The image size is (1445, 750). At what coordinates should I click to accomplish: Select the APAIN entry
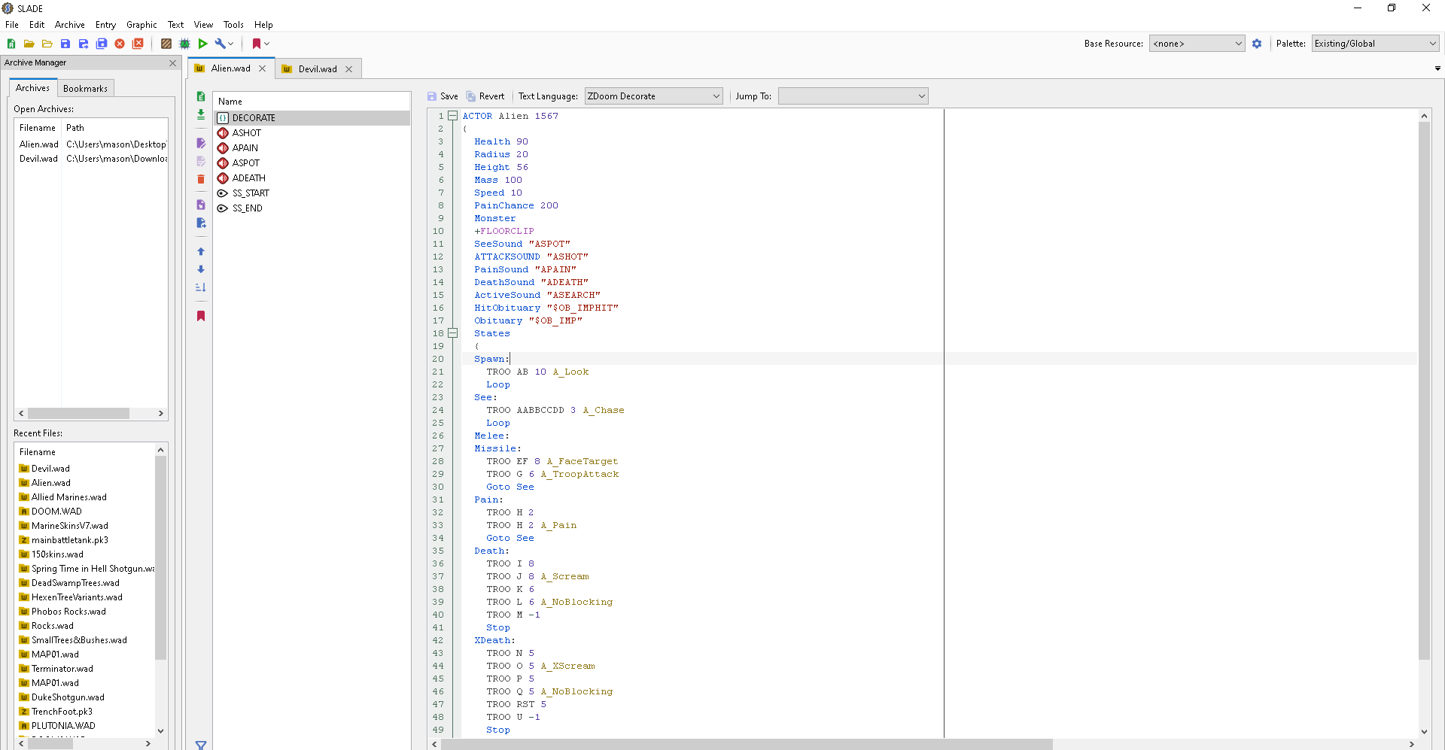(312, 148)
